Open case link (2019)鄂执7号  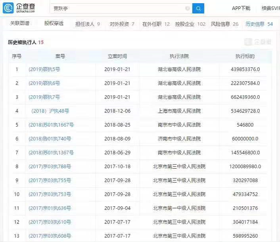pos(44,97)
